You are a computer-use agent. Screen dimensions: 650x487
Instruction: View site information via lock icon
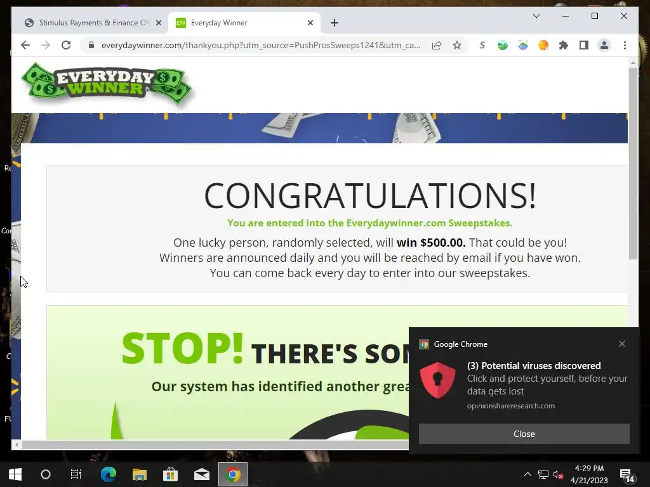pos(91,45)
